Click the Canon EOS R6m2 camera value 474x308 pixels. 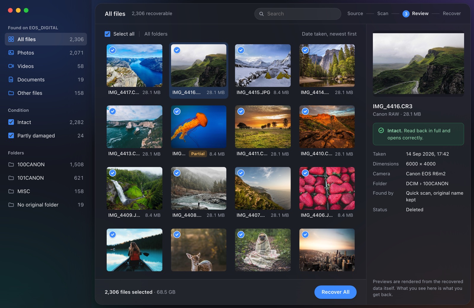(426, 174)
